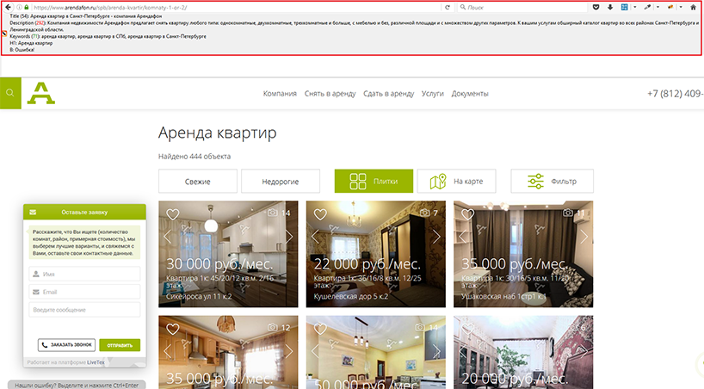Switch to the На карте map view
704x389 pixels.
456,181
